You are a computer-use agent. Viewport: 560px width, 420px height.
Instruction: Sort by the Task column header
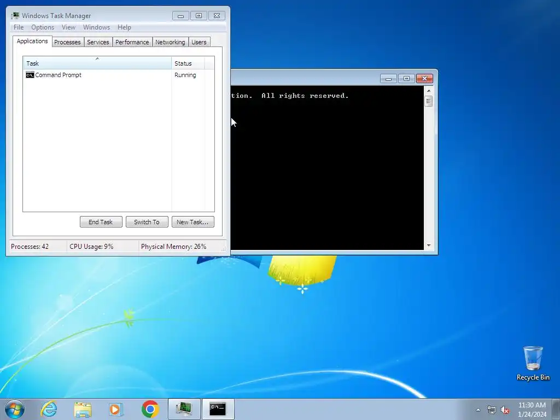coord(97,63)
